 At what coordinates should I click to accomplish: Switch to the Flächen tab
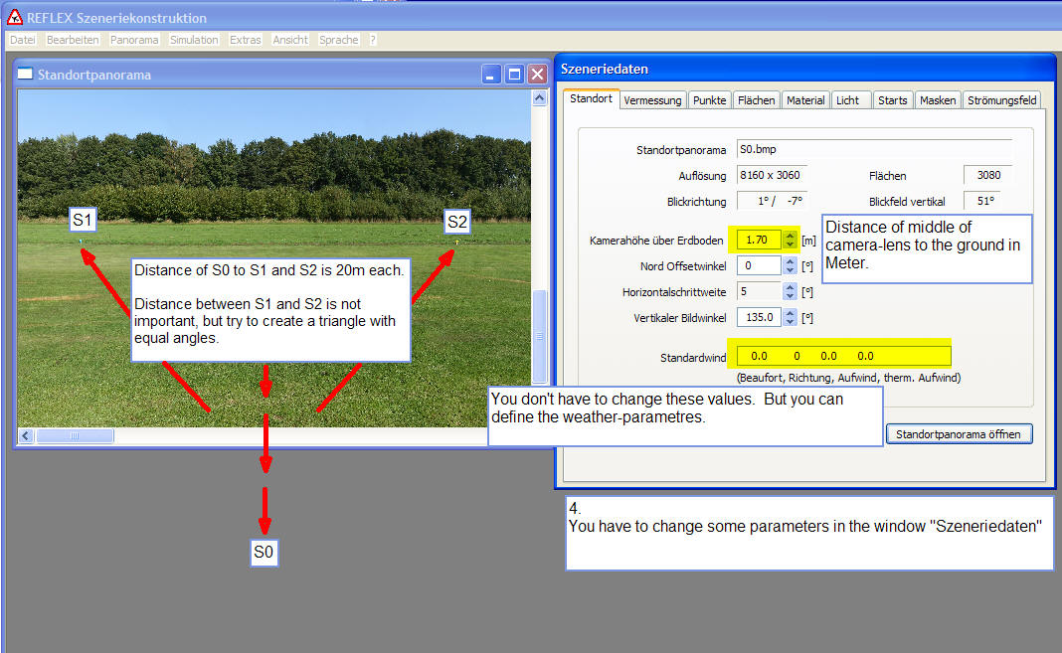(756, 100)
